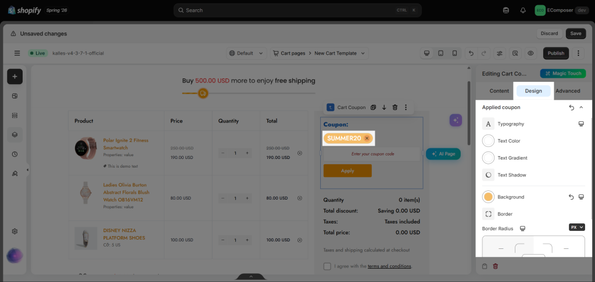
Task: Undo the last change in the toolbar
Action: [x=471, y=53]
